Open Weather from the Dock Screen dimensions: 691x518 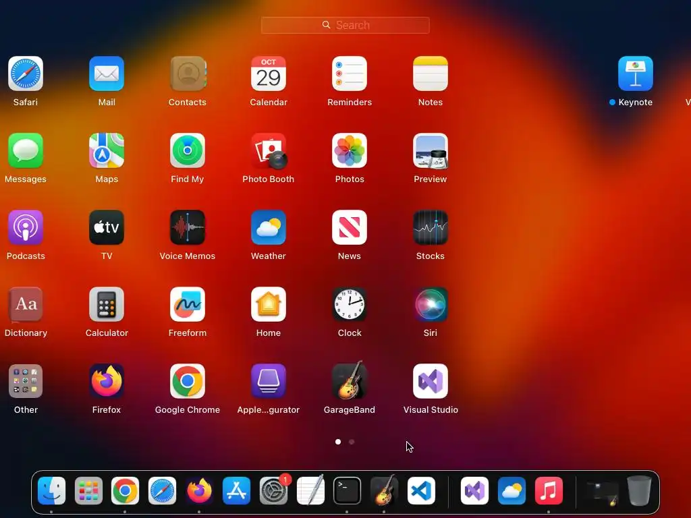click(x=512, y=491)
